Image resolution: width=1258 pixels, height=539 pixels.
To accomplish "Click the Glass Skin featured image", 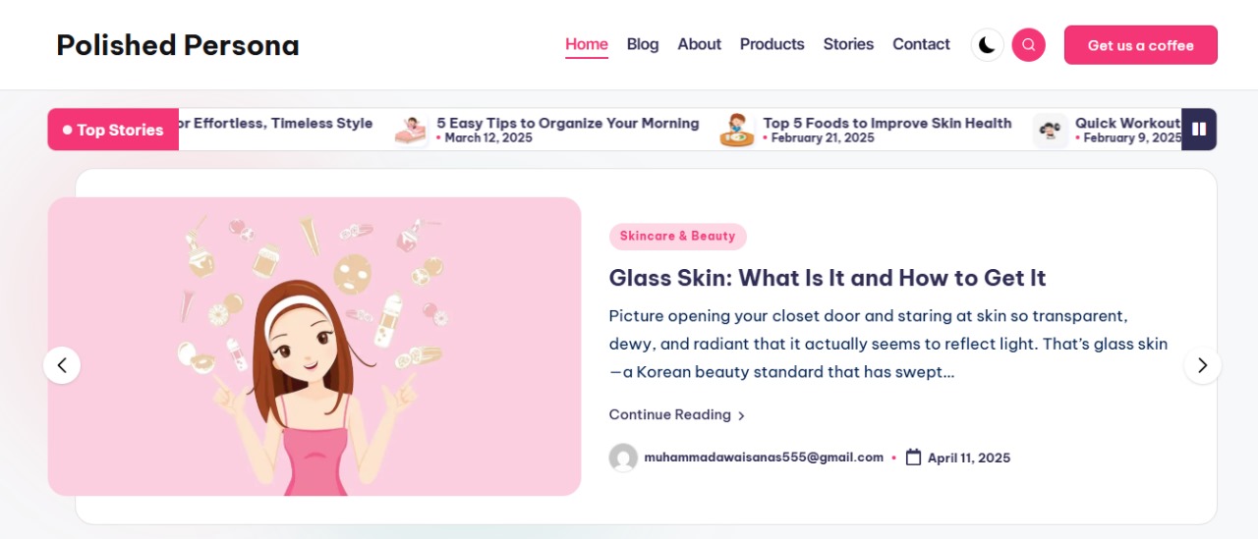I will (314, 347).
